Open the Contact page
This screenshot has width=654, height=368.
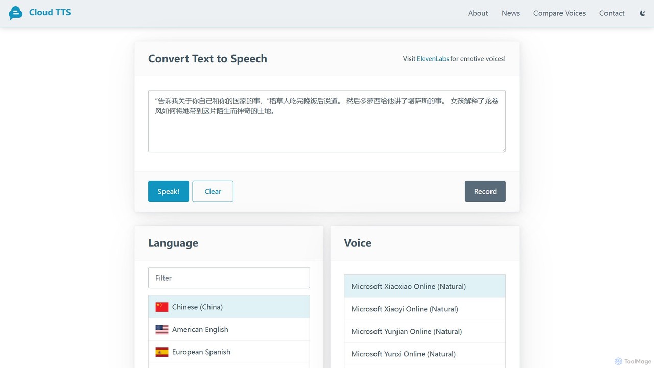[612, 13]
